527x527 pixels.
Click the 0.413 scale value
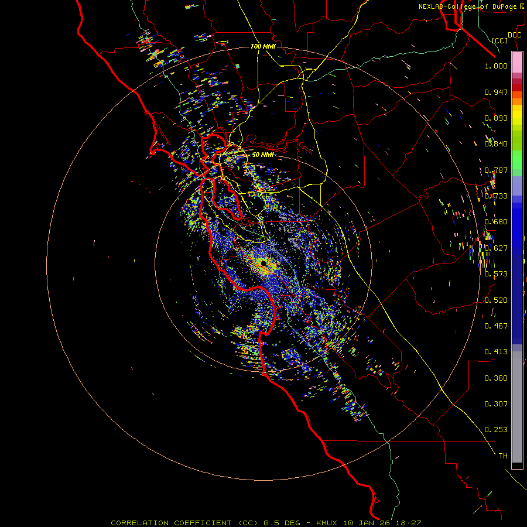[x=496, y=352]
